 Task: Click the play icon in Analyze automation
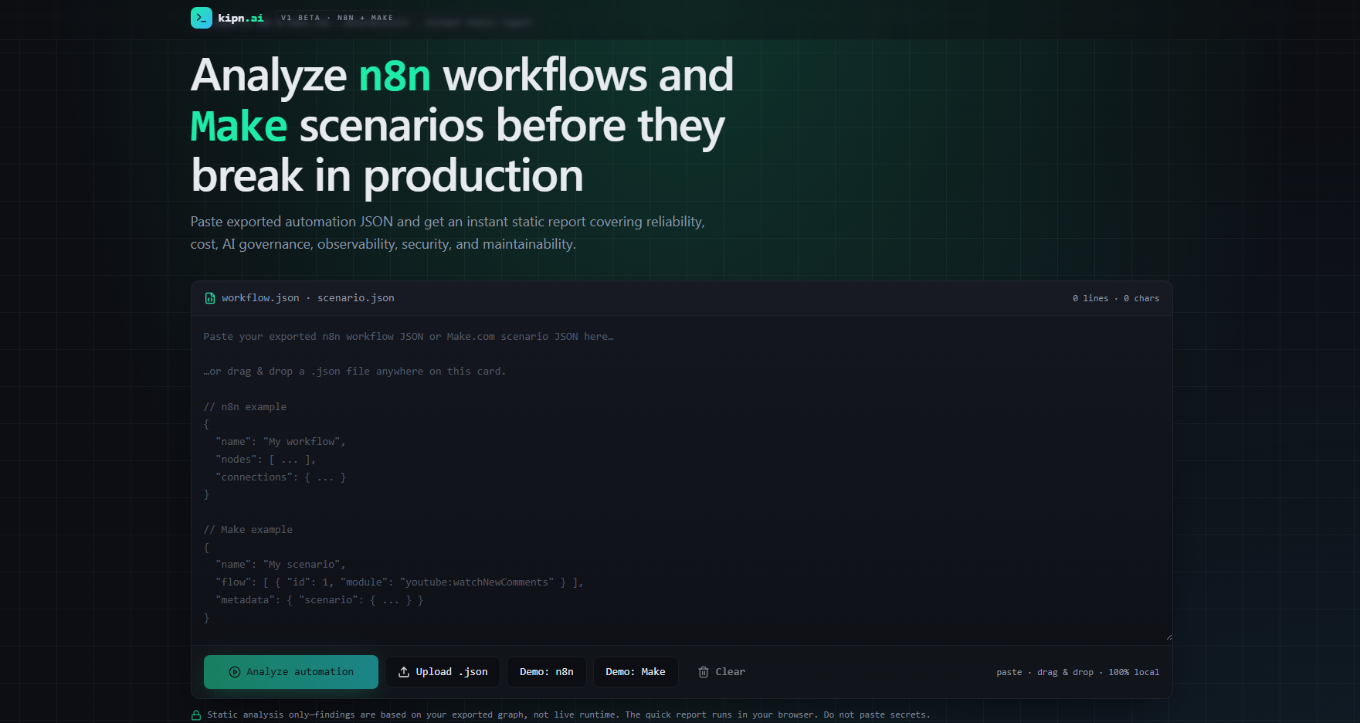pos(235,672)
